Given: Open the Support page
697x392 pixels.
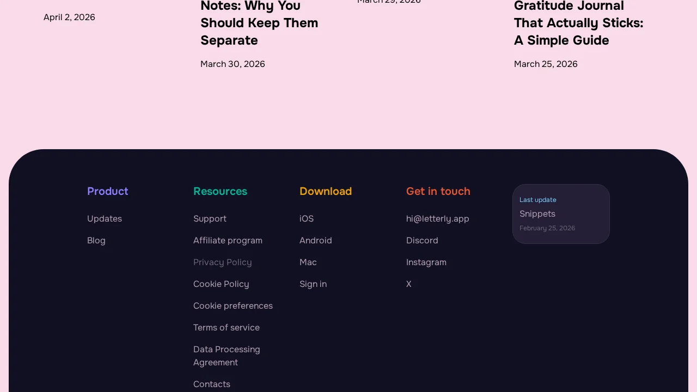Looking at the screenshot, I should pos(210,218).
